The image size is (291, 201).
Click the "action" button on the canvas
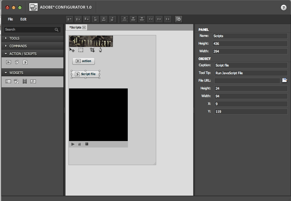tap(84, 61)
